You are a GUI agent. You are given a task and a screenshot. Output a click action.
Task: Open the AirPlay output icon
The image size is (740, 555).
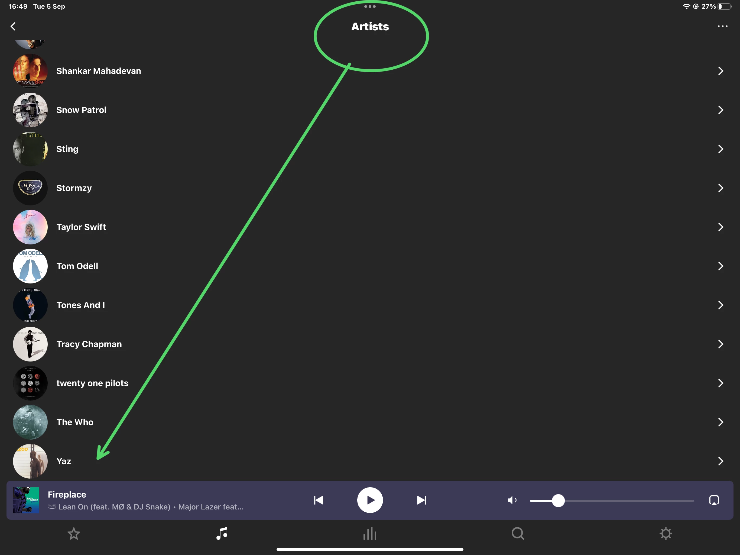point(713,500)
